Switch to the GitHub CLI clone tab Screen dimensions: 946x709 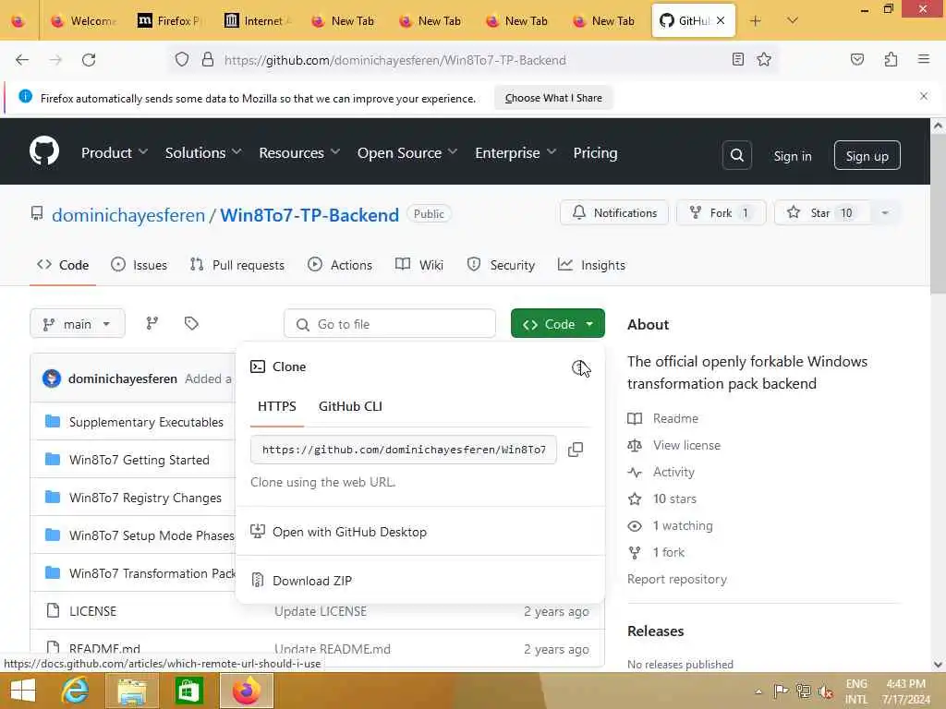point(350,406)
